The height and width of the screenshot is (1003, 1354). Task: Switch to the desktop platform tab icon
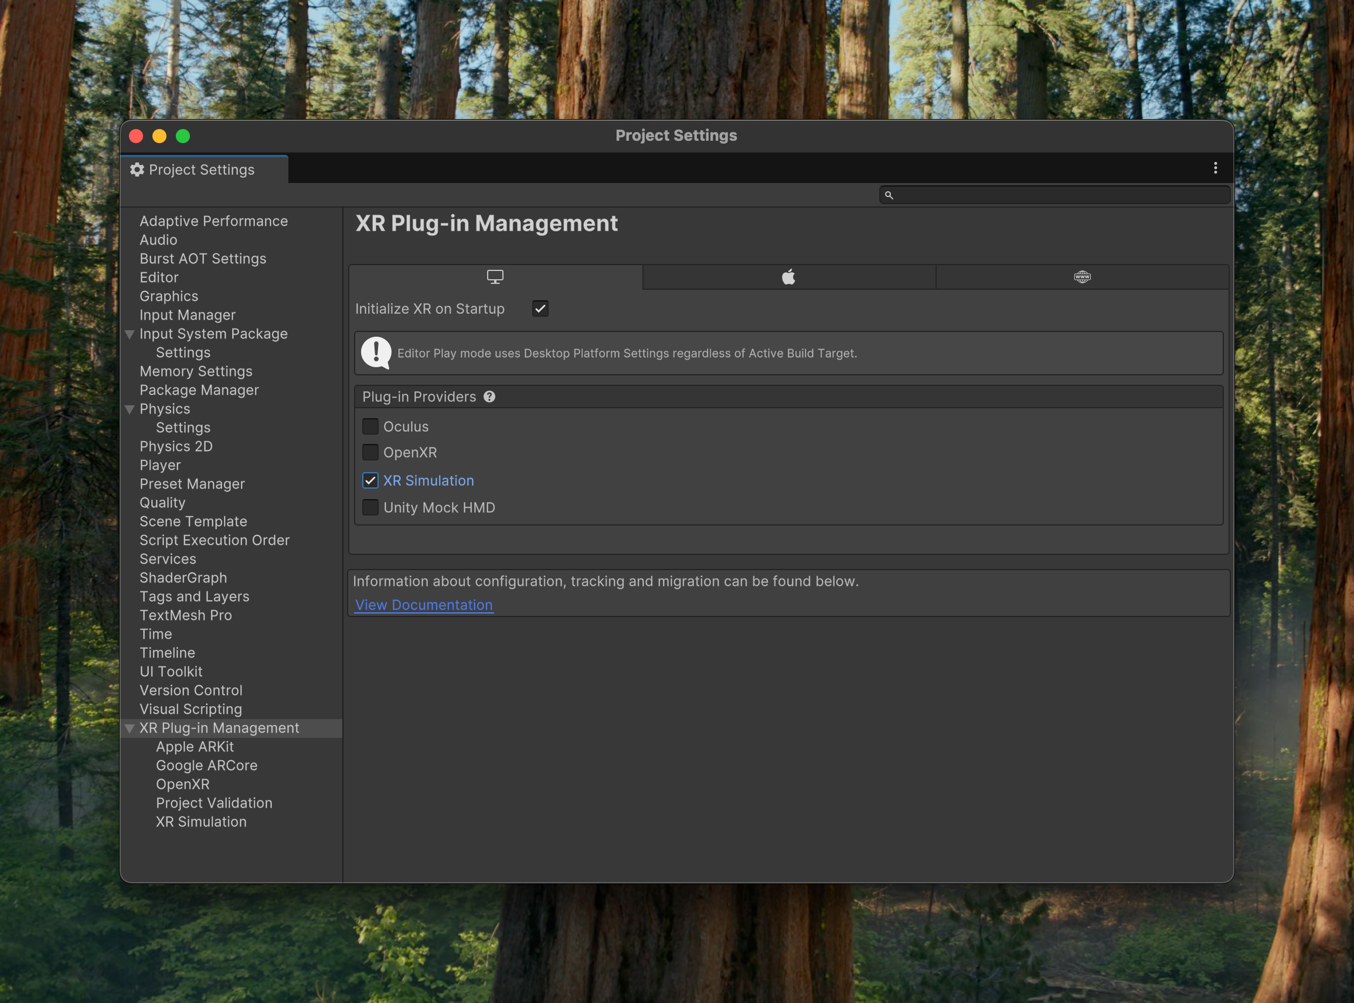pyautogui.click(x=495, y=277)
